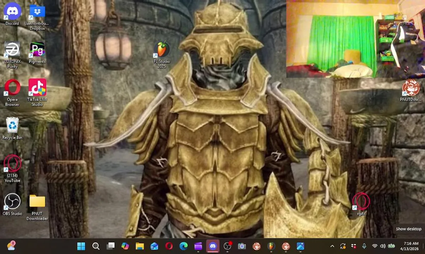This screenshot has width=425, height=254.
Task: Open Opera from the taskbar
Action: pos(169,246)
